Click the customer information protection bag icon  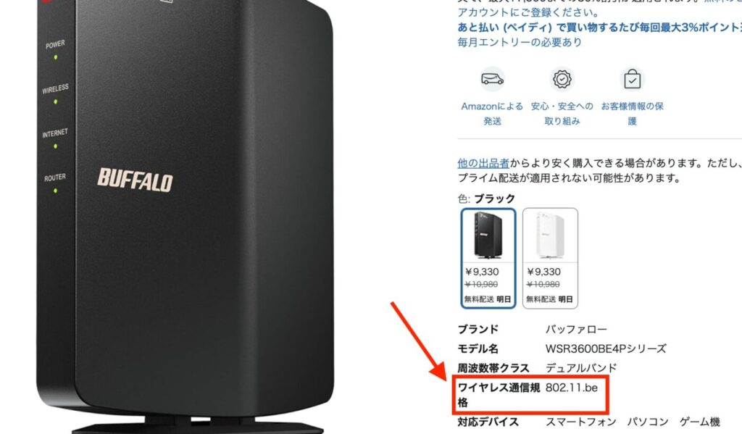pyautogui.click(x=632, y=79)
